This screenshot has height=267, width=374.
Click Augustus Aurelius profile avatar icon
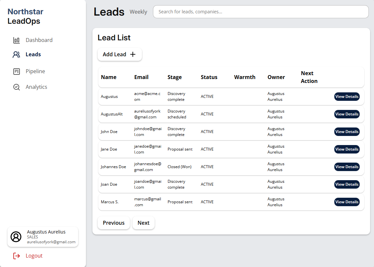click(16, 237)
